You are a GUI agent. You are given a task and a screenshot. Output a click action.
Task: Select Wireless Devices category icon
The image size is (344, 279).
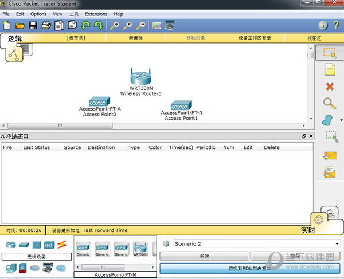click(49, 245)
